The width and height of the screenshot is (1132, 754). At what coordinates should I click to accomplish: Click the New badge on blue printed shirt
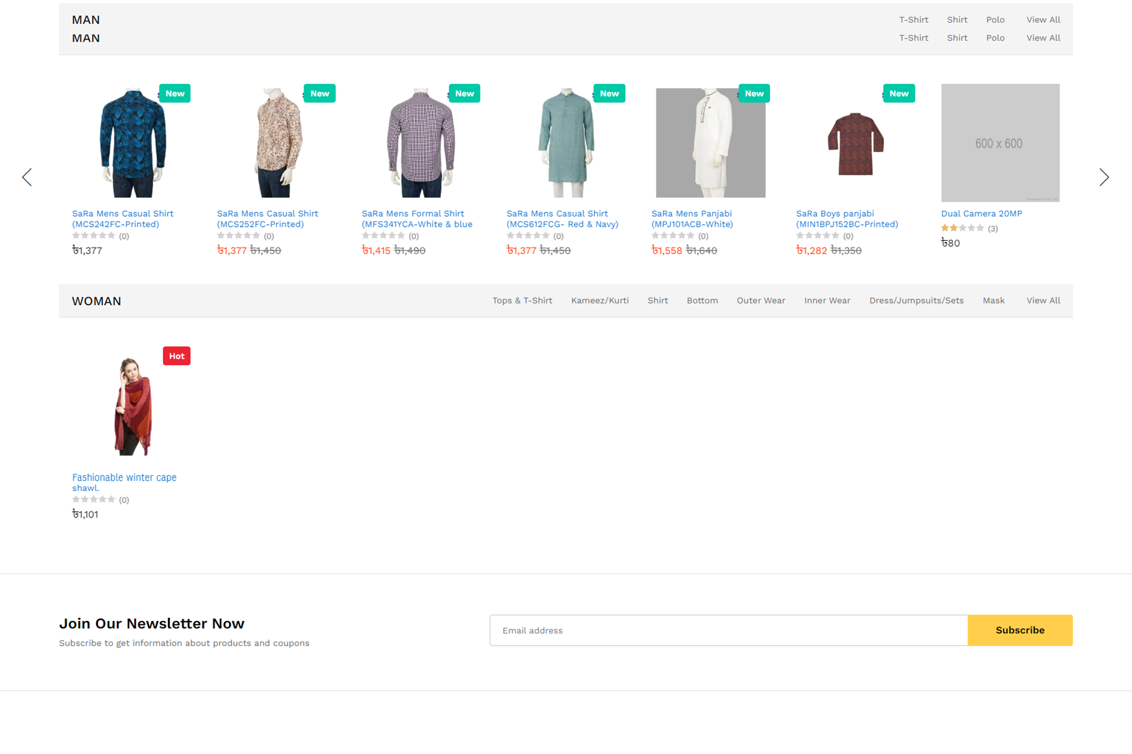(x=175, y=94)
